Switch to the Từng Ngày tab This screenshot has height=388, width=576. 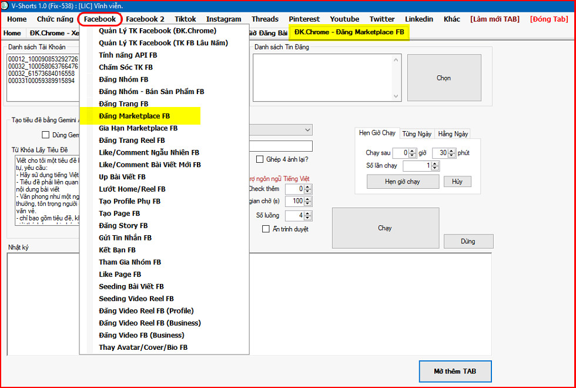click(x=417, y=134)
